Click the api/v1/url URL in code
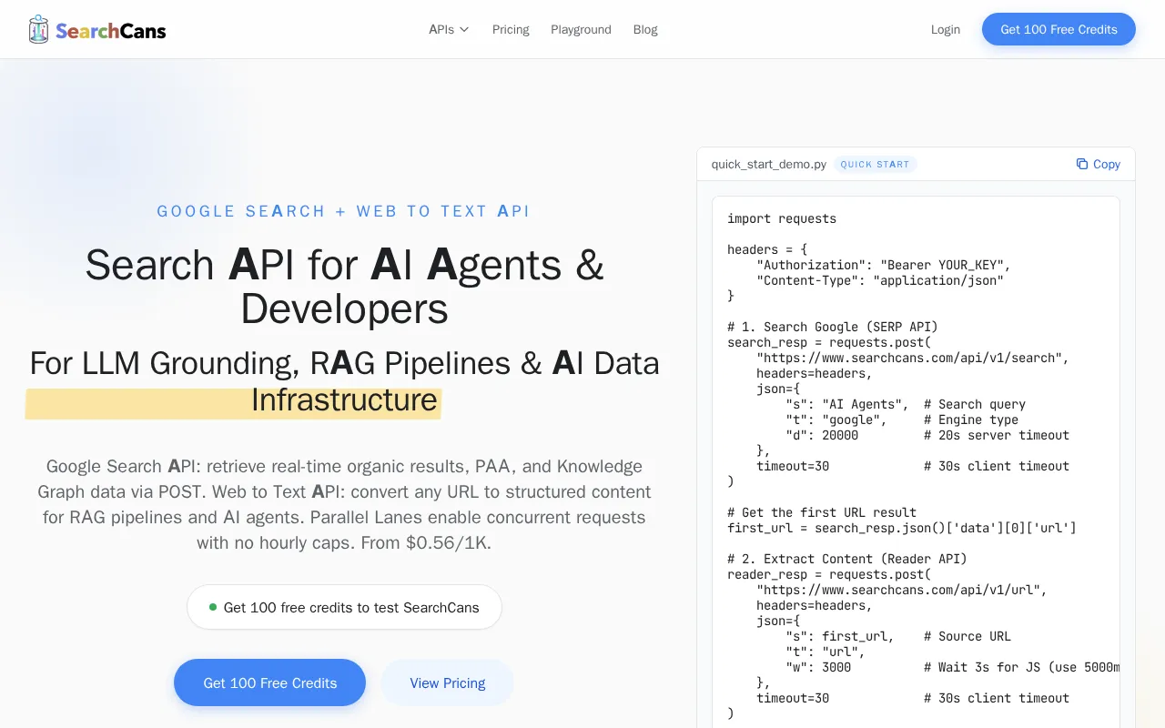The image size is (1165, 728). (902, 590)
